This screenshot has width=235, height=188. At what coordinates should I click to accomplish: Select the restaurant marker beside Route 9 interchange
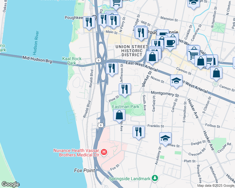(112, 68)
